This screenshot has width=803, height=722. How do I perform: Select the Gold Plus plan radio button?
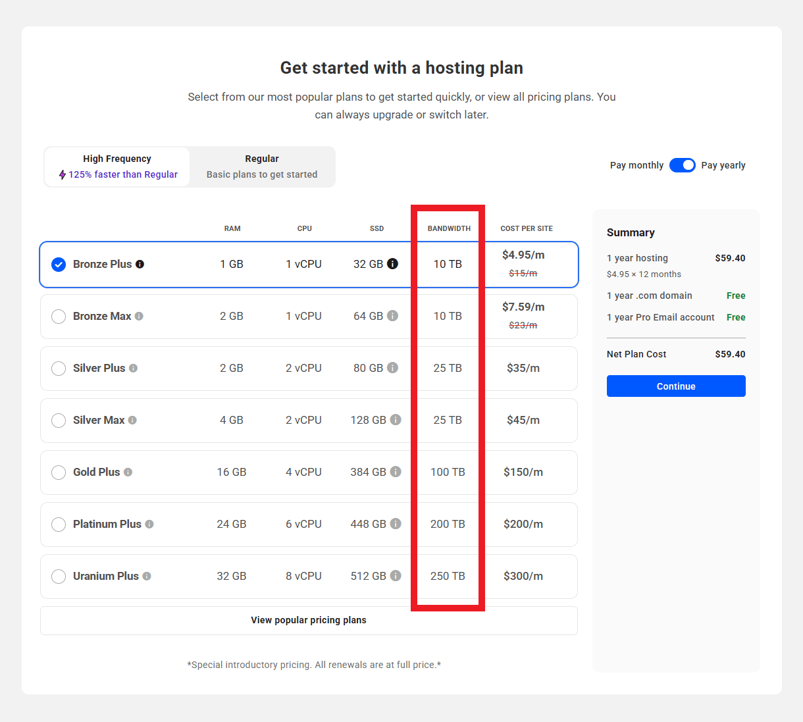tap(59, 472)
